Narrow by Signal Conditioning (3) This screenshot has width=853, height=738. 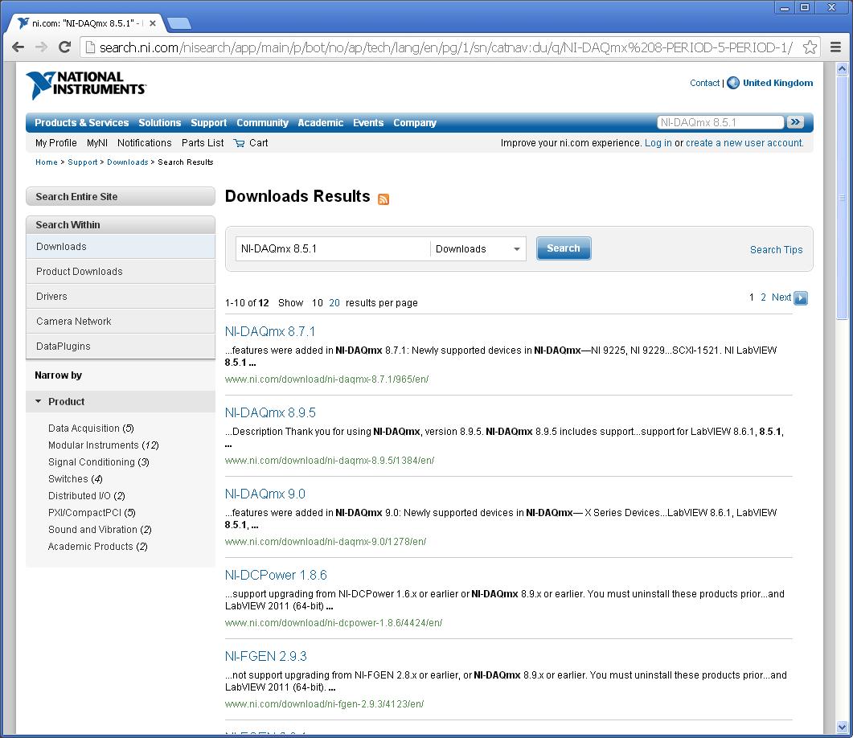98,462
